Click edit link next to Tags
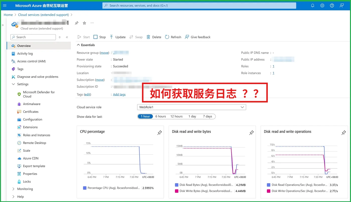Image resolution: width=351 pixels, height=202 pixels. click(x=87, y=94)
